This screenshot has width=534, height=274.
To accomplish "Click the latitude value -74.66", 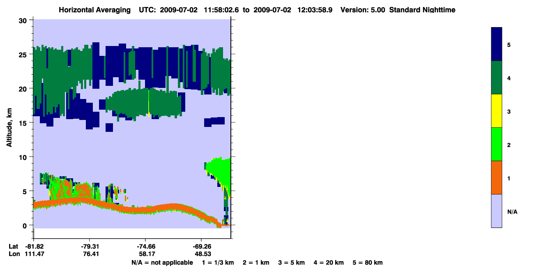I will 145,246.
